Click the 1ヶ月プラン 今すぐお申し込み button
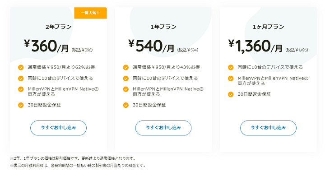This screenshot has height=176, width=325. (x=268, y=128)
